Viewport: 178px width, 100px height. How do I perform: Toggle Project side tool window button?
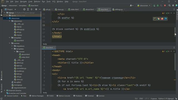point(1,12)
